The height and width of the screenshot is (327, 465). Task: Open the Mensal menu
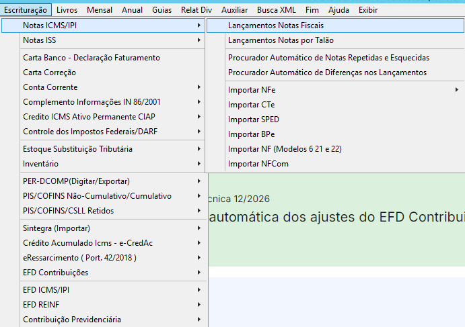(100, 10)
